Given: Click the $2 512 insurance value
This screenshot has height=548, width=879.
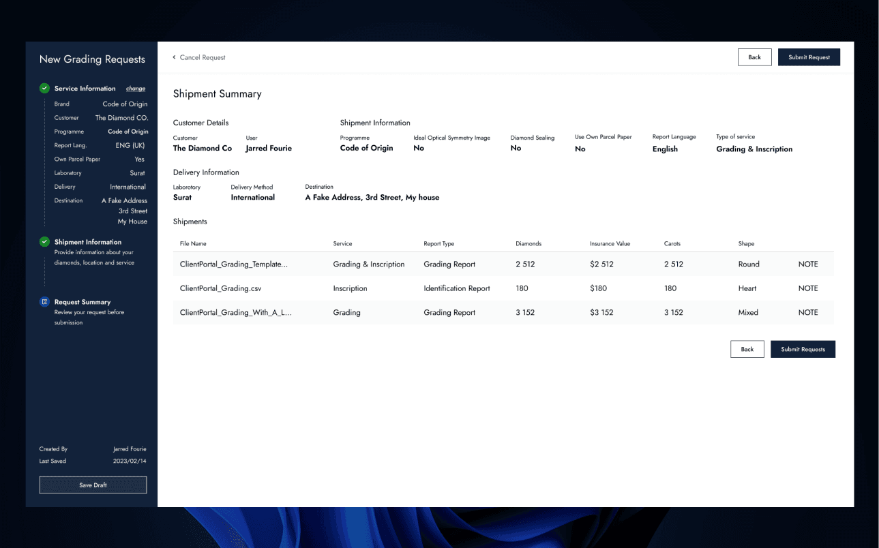Looking at the screenshot, I should (601, 264).
